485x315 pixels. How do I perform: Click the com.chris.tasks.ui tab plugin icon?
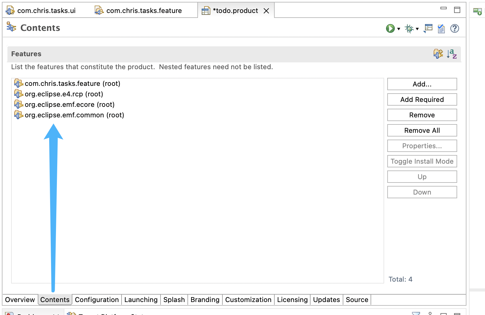tap(10, 10)
